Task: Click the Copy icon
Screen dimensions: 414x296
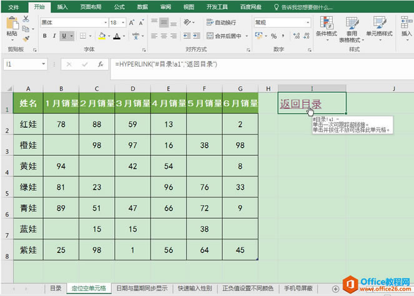Action: click(26, 29)
